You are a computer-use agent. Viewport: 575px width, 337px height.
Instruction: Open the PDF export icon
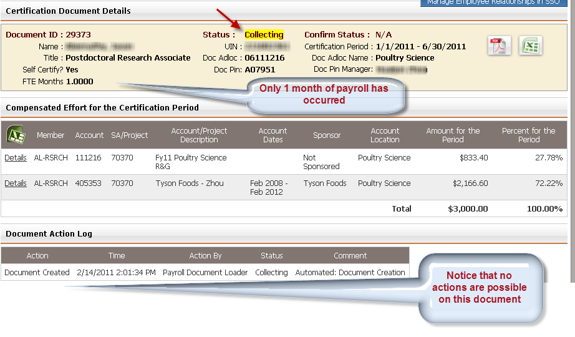point(499,46)
